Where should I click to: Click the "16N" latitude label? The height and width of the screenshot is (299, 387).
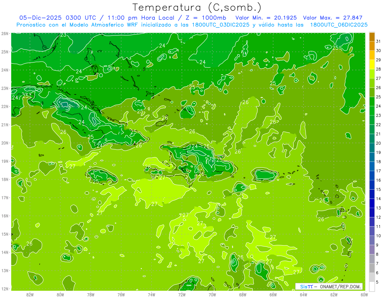5,216
